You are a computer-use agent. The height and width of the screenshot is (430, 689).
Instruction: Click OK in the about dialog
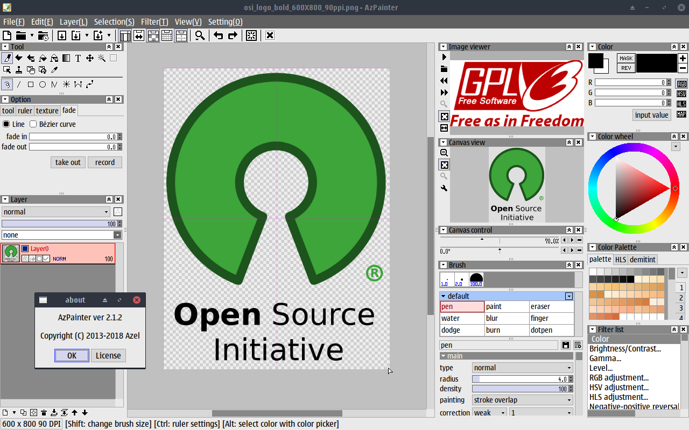click(72, 355)
